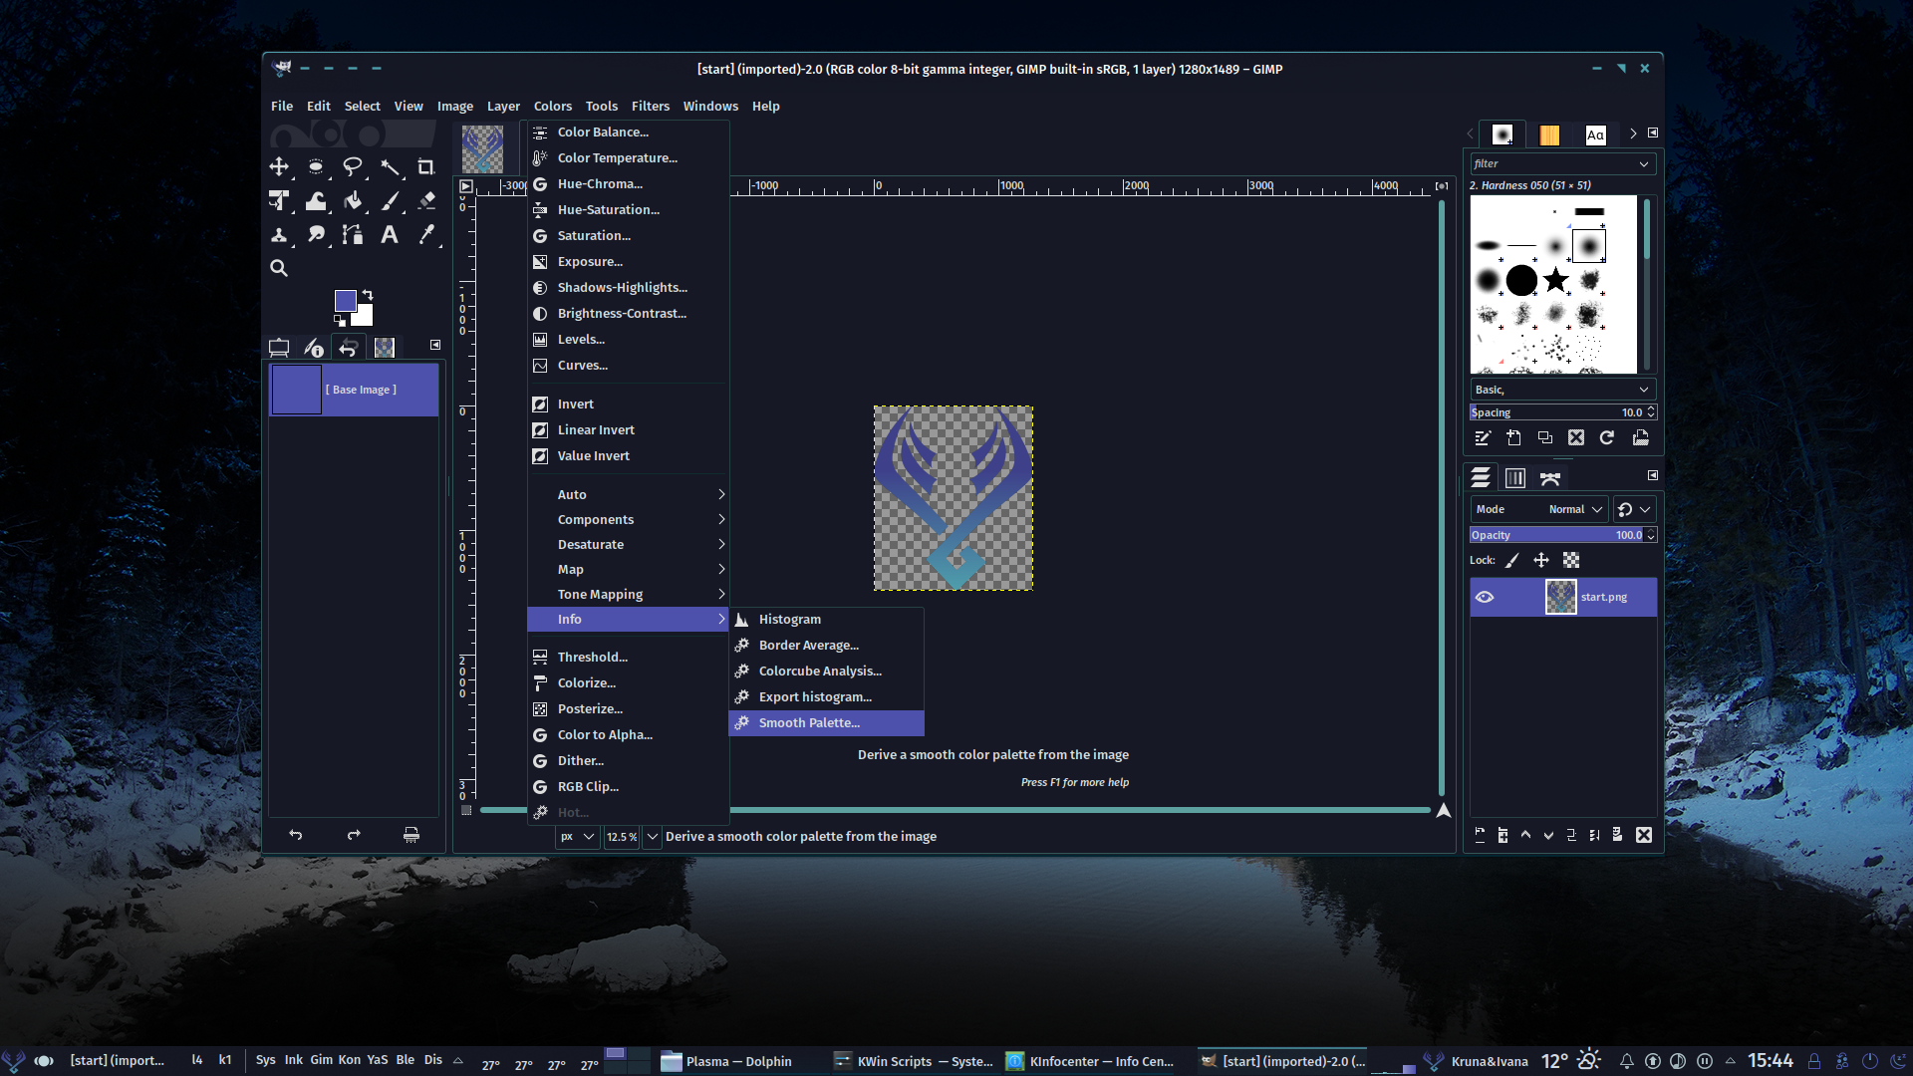Expand the Tone Mapping submenu
The height and width of the screenshot is (1076, 1913).
628,594
